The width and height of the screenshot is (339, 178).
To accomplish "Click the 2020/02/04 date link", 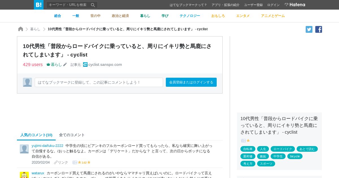I will coord(41,162).
